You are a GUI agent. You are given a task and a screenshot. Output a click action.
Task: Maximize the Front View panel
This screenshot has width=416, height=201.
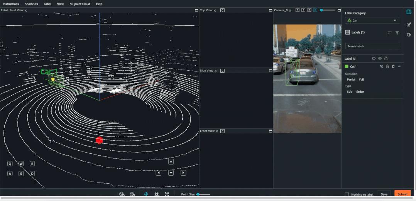click(x=271, y=131)
